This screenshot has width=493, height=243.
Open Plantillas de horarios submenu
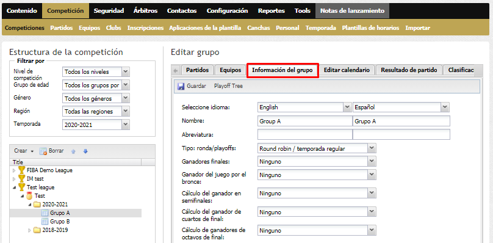[370, 27]
